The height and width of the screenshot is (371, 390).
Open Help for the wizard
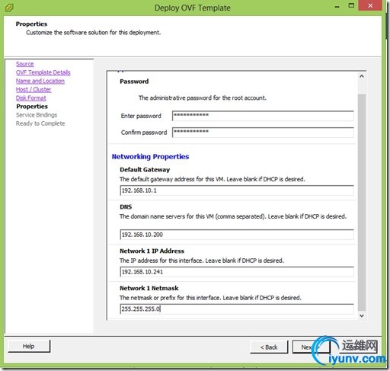tap(29, 347)
